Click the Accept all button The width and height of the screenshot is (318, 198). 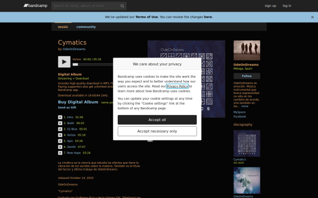[x=157, y=120]
